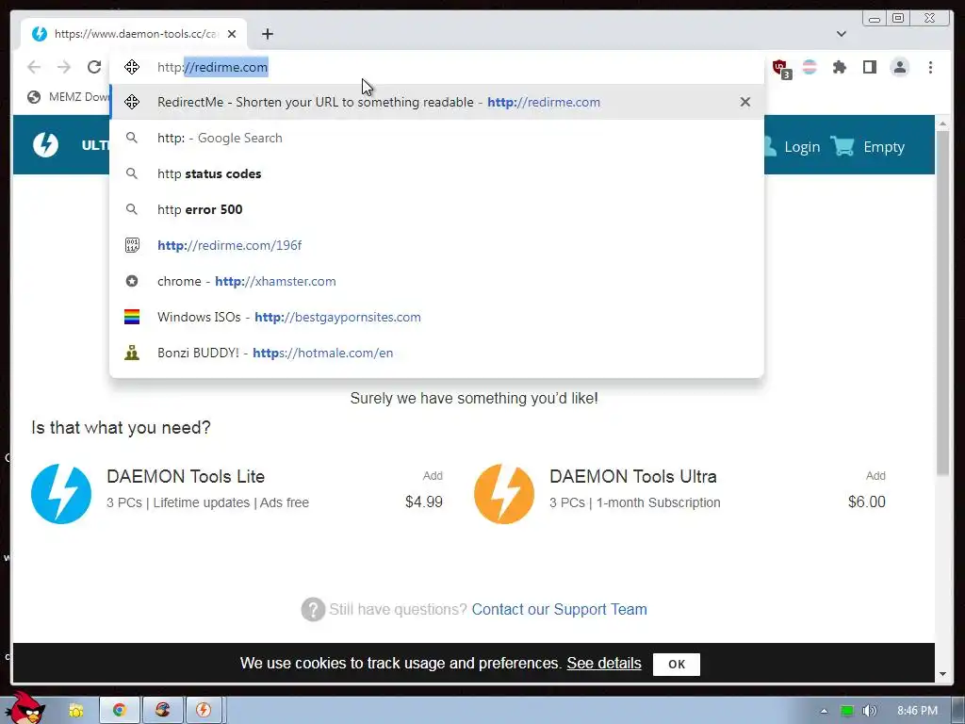
Task: Click the DAEMON Tools Ultra orange icon
Action: pyautogui.click(x=504, y=494)
